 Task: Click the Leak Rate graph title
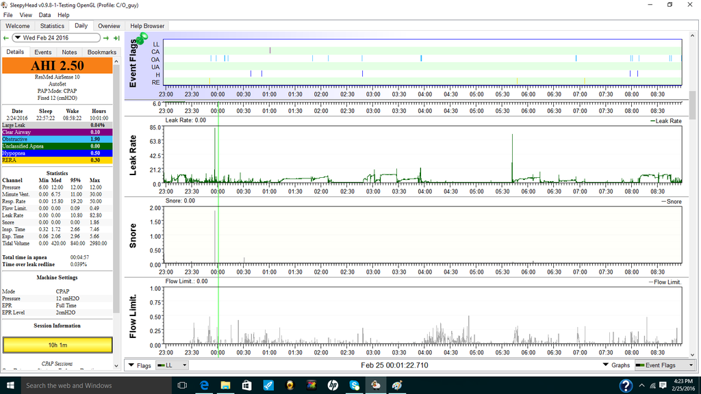click(133, 155)
